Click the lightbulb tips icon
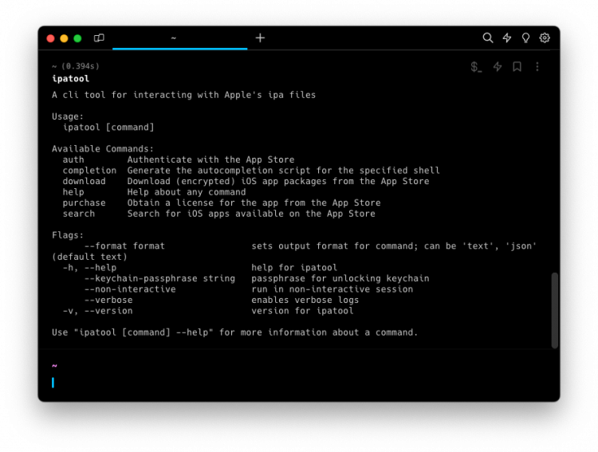Image resolution: width=598 pixels, height=452 pixels. point(525,37)
